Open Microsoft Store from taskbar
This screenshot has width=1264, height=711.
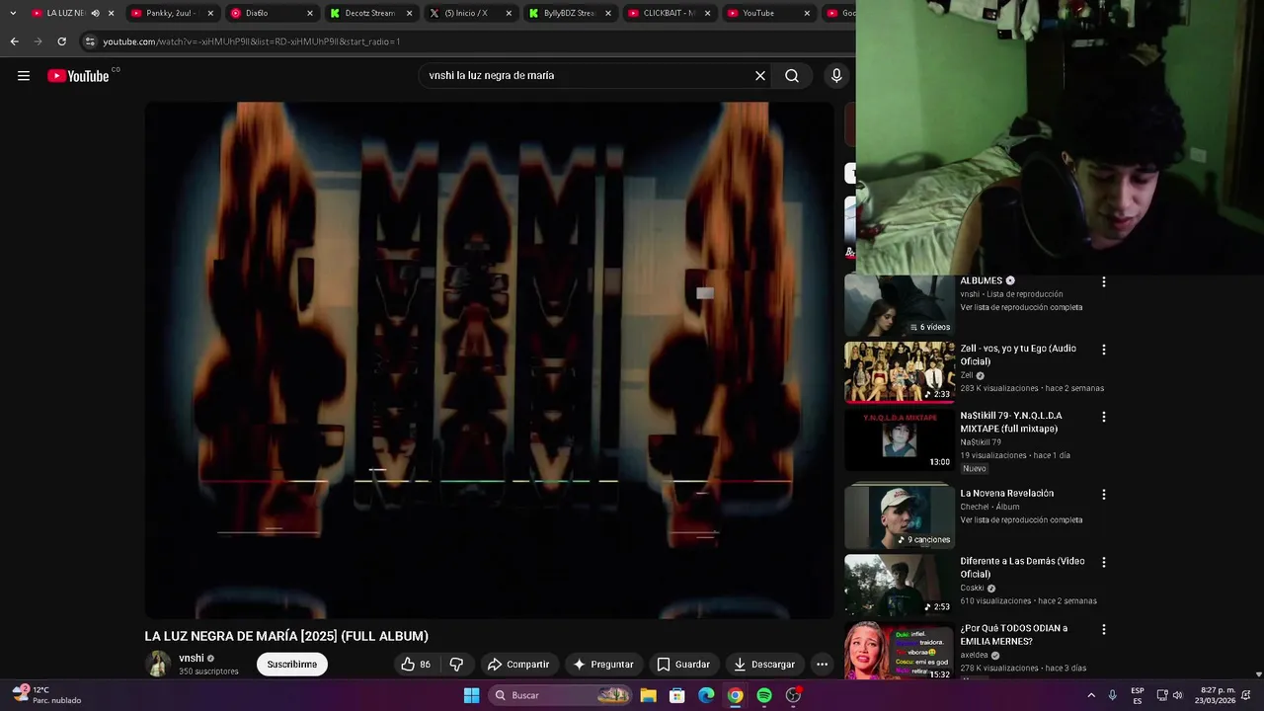(676, 695)
